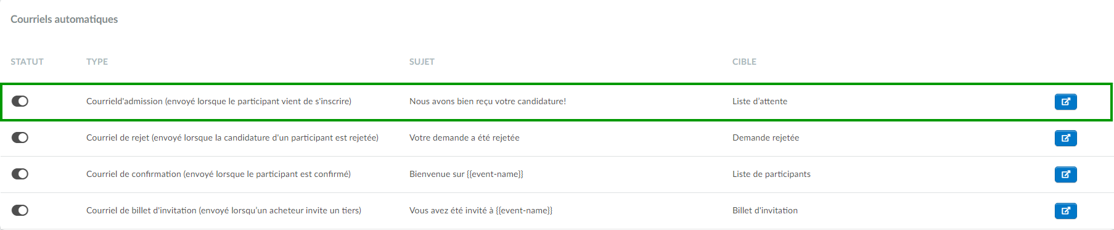Click subject 'Bienvenue sur {{event-name}}'

point(466,174)
